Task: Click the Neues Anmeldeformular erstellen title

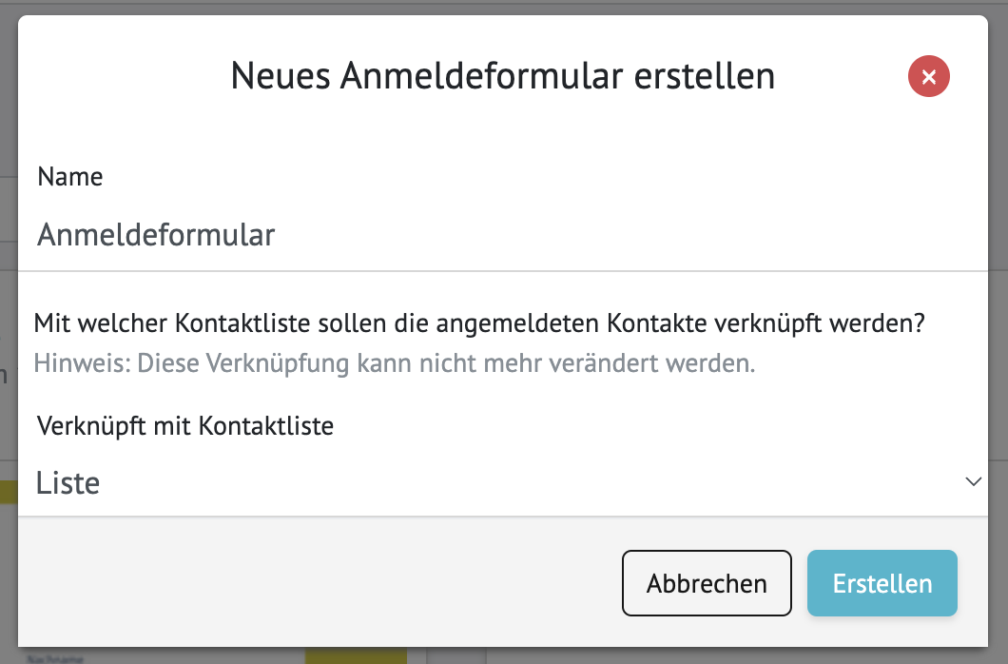Action: click(504, 76)
